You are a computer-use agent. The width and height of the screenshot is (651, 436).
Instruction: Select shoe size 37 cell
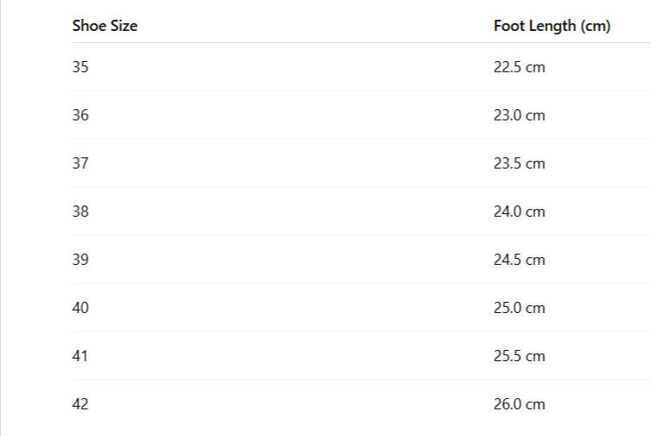pos(80,163)
